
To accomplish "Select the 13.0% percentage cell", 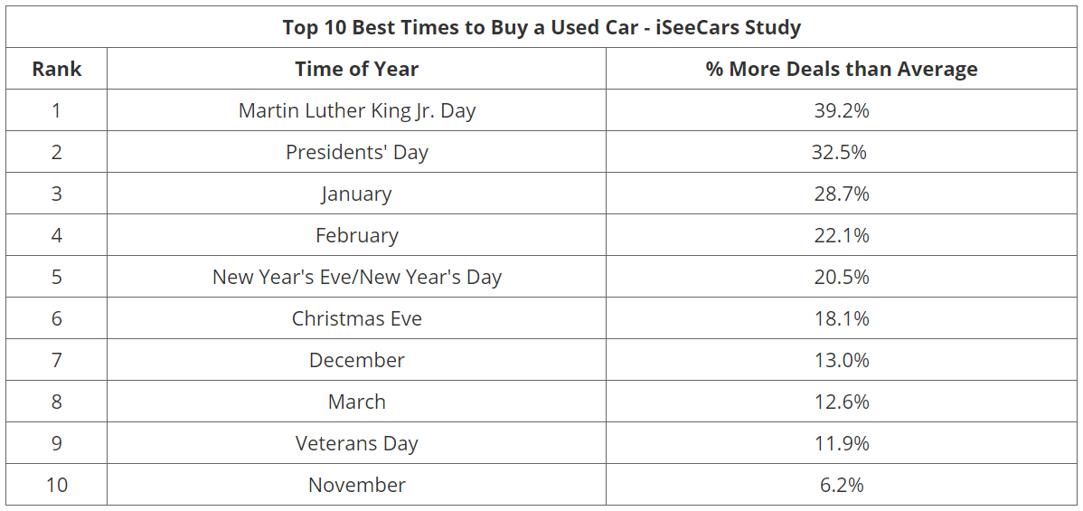I will (841, 360).
